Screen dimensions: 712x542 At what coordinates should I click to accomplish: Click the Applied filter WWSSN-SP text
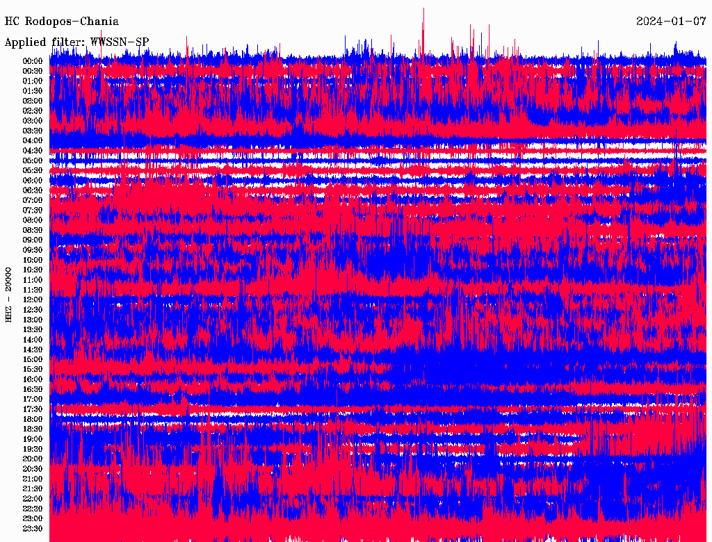tap(76, 42)
